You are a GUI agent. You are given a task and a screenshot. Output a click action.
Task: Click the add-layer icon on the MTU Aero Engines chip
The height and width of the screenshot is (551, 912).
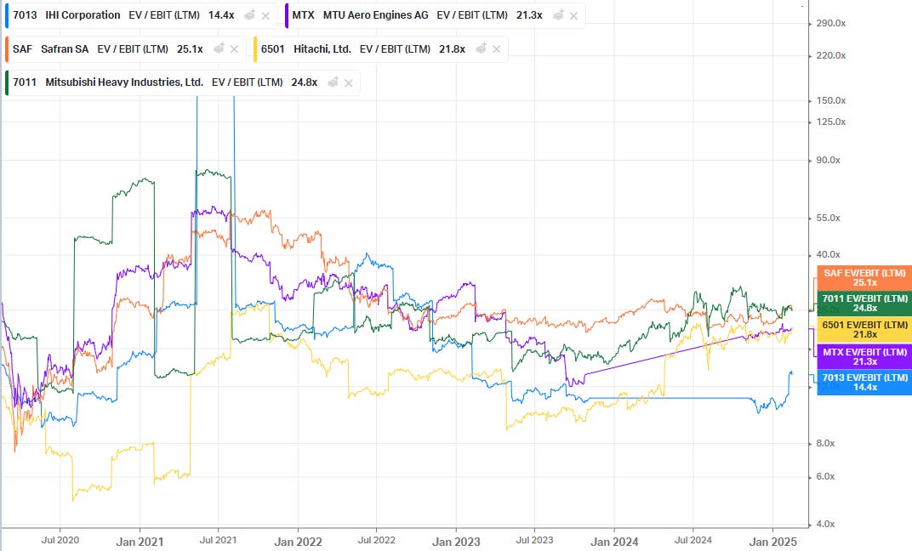tap(558, 15)
